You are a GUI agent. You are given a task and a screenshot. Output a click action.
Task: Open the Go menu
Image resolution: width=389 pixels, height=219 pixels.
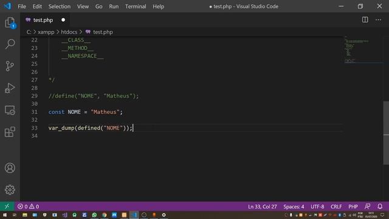pos(98,7)
